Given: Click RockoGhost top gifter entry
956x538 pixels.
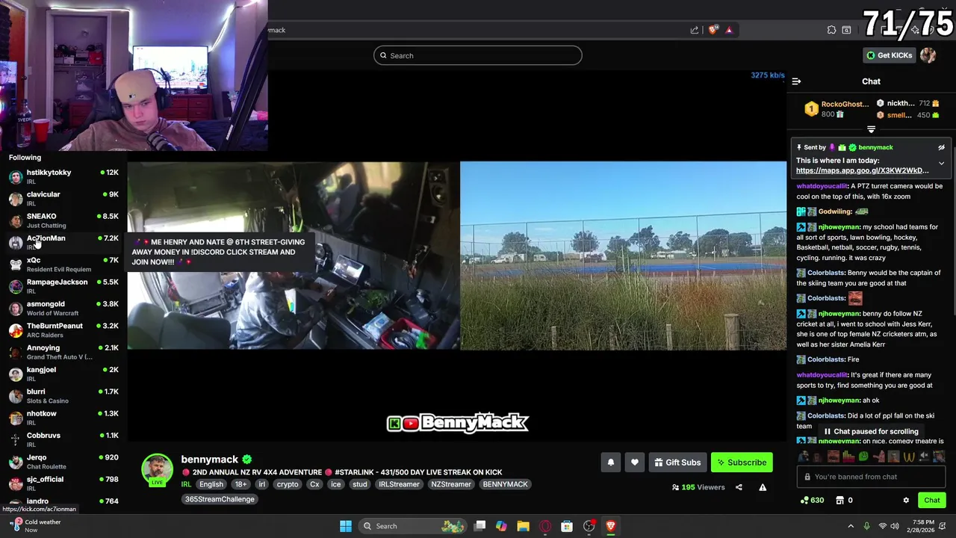Looking at the screenshot, I should coord(836,109).
